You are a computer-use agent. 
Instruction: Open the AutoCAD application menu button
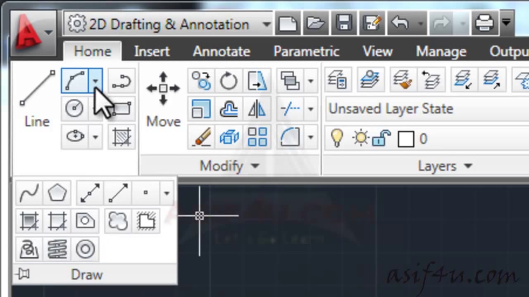tap(33, 33)
